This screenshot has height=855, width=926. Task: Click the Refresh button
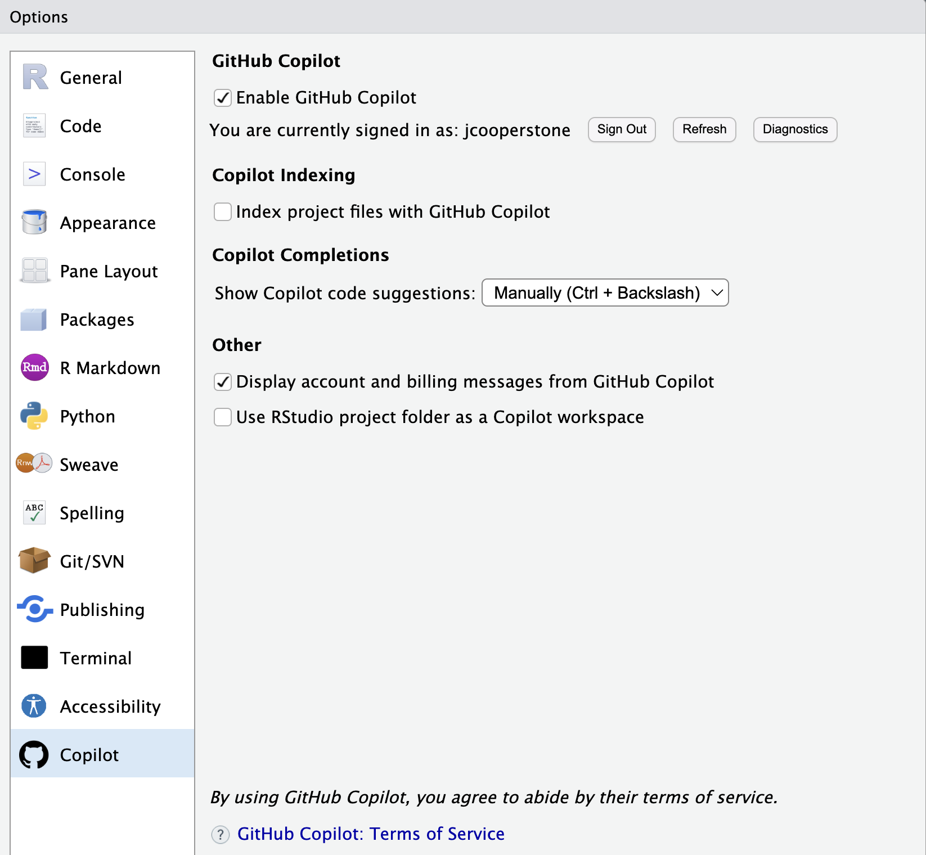click(704, 129)
